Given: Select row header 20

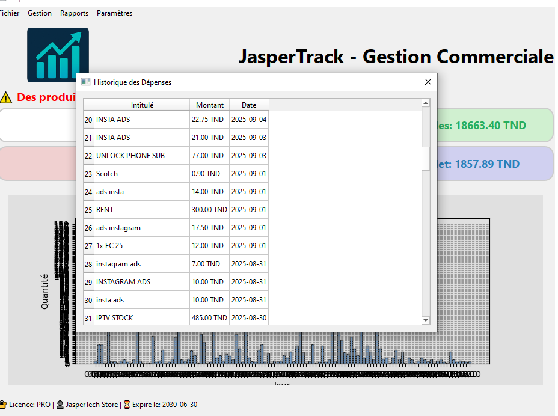Looking at the screenshot, I should tap(88, 120).
